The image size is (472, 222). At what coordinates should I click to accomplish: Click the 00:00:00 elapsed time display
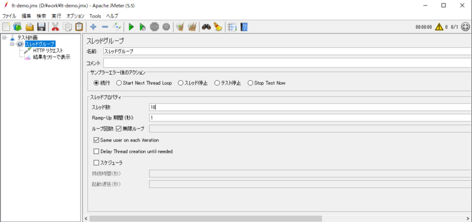424,27
